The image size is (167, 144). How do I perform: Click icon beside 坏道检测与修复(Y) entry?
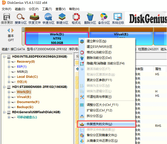coord(82,97)
